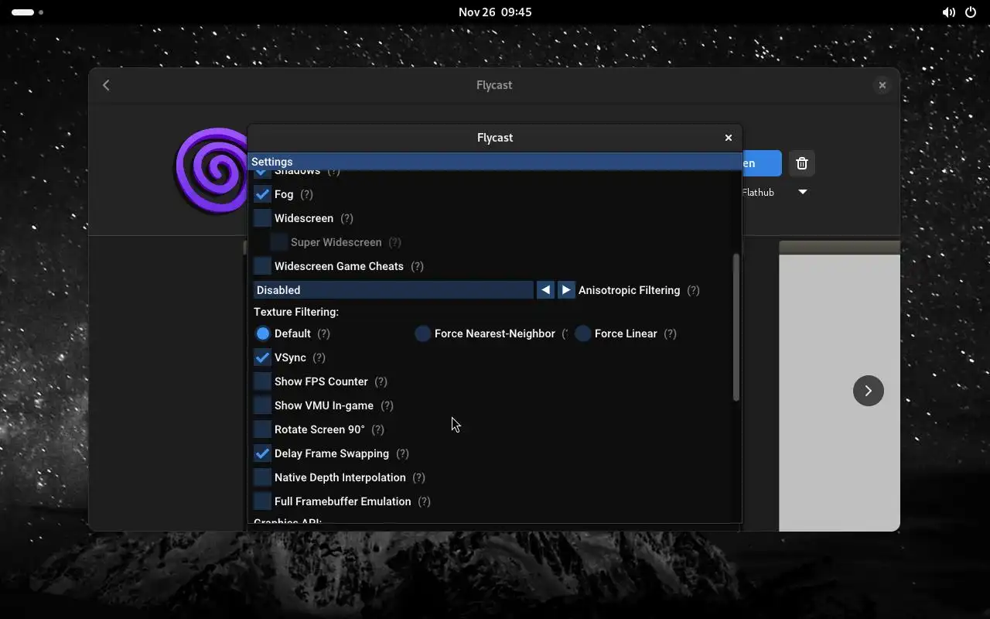The width and height of the screenshot is (990, 619).
Task: Go back in the software store window
Action: 106,85
